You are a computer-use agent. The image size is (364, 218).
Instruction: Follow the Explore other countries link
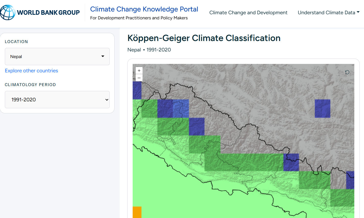[x=31, y=71]
